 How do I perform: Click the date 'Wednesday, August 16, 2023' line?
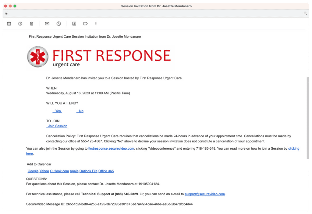(88, 93)
